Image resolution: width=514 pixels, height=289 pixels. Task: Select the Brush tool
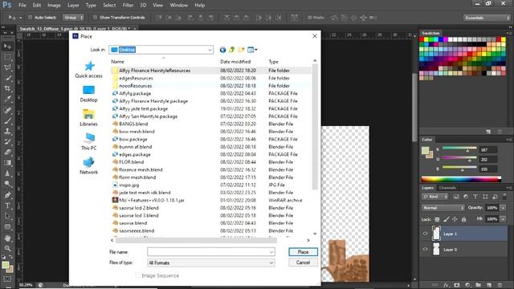coord(7,120)
